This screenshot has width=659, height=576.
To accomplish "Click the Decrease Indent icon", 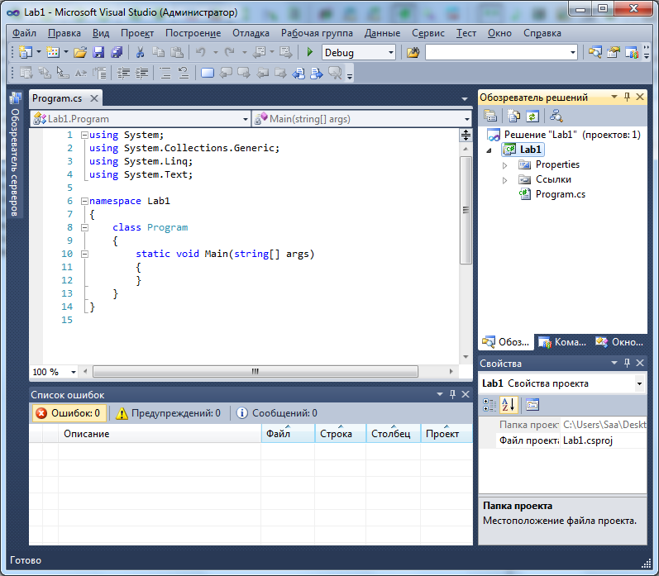I will coord(123,73).
